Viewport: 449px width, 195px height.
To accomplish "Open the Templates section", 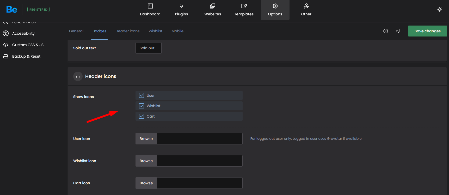I will tap(244, 10).
